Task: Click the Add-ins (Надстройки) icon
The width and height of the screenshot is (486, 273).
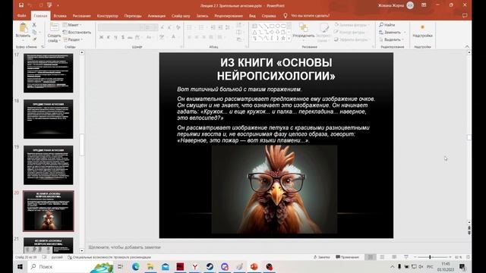Action: coord(422,27)
